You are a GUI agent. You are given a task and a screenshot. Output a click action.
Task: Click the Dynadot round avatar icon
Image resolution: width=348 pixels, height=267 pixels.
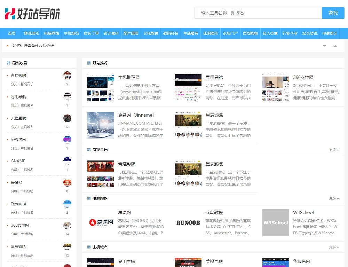click(x=67, y=204)
